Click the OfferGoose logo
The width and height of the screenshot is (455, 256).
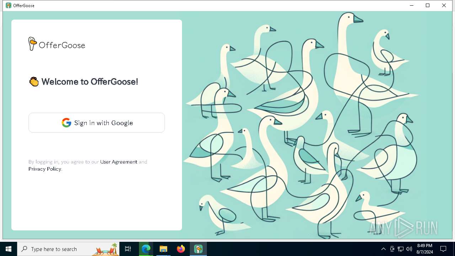57,44
